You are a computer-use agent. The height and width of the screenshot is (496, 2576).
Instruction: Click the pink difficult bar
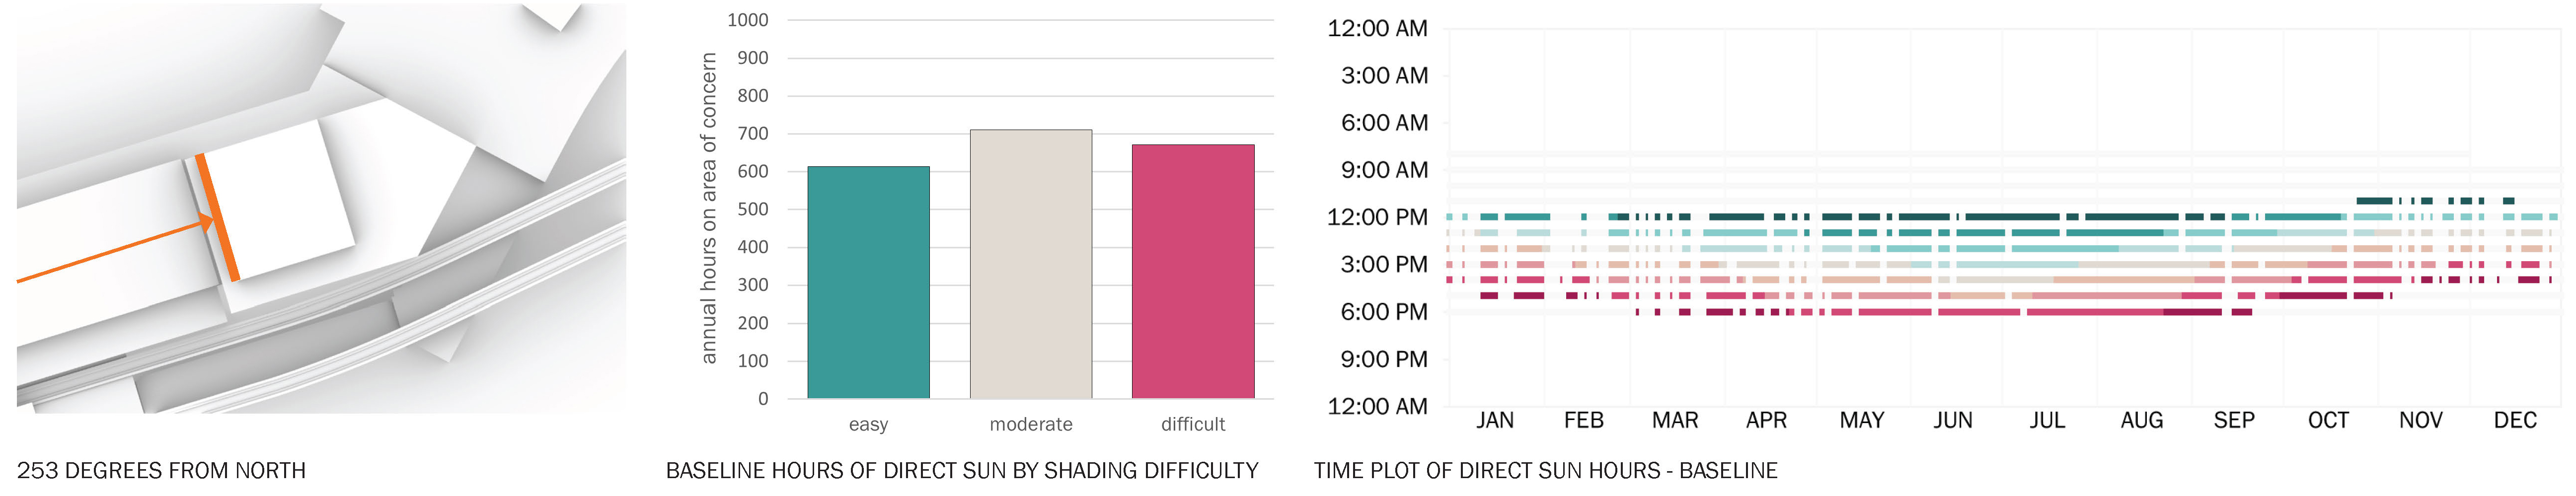[x=1193, y=271]
